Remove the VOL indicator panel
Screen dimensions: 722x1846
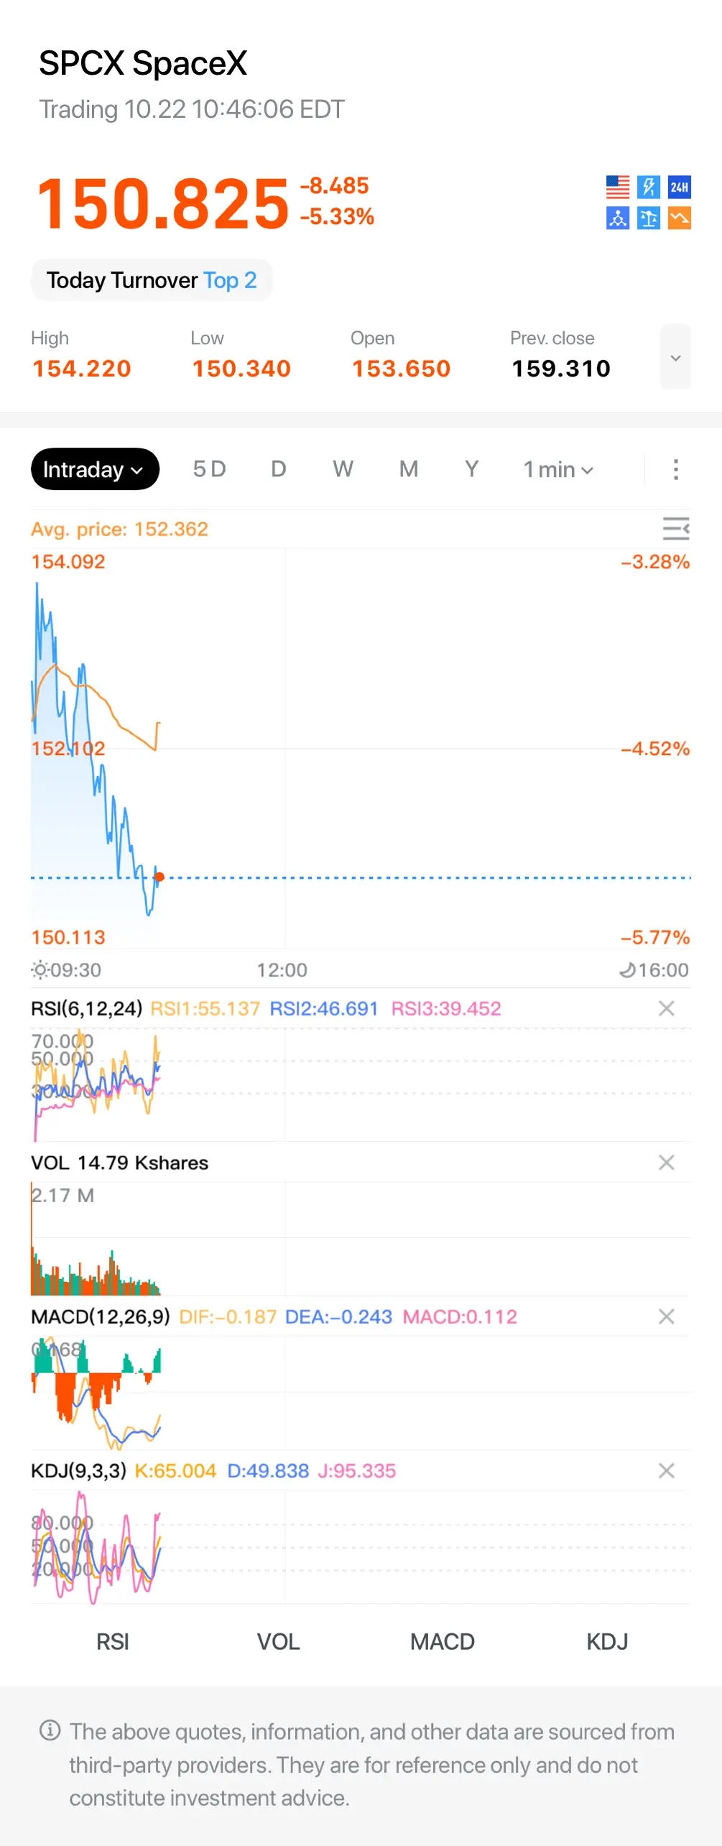(666, 1162)
